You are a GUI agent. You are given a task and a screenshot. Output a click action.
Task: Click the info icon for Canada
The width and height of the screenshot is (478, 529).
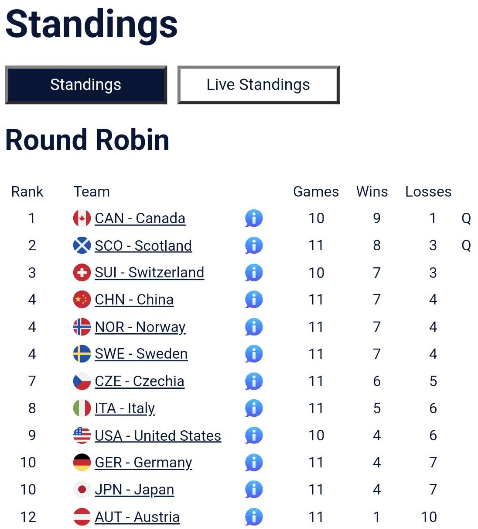[x=254, y=218]
